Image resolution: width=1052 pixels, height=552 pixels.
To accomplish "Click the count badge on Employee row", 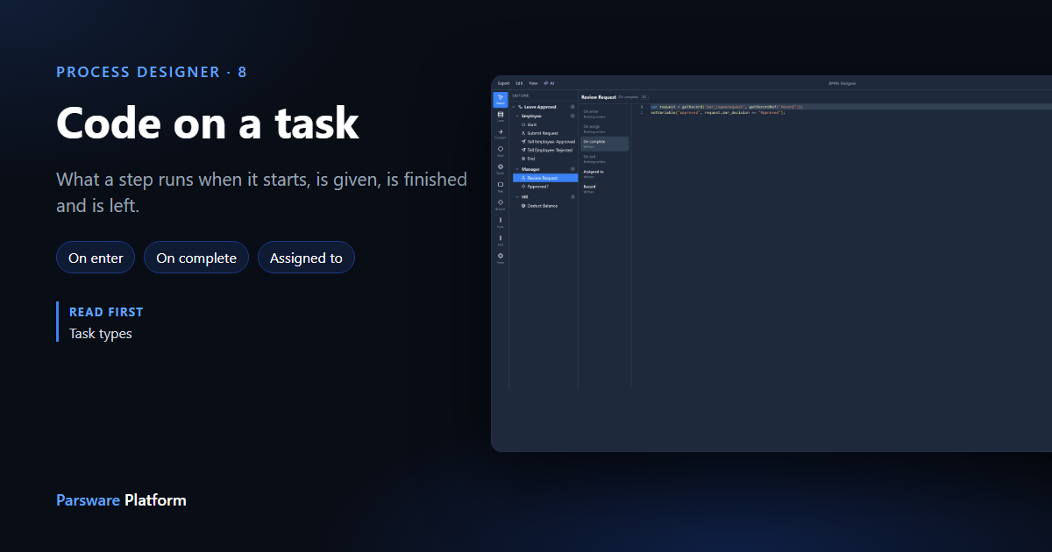I will tap(572, 116).
